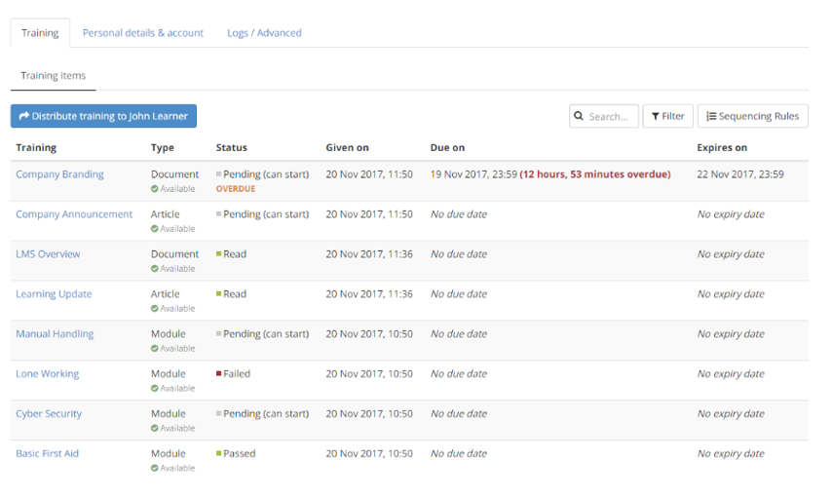Sort by the Due on column header

[x=447, y=148]
